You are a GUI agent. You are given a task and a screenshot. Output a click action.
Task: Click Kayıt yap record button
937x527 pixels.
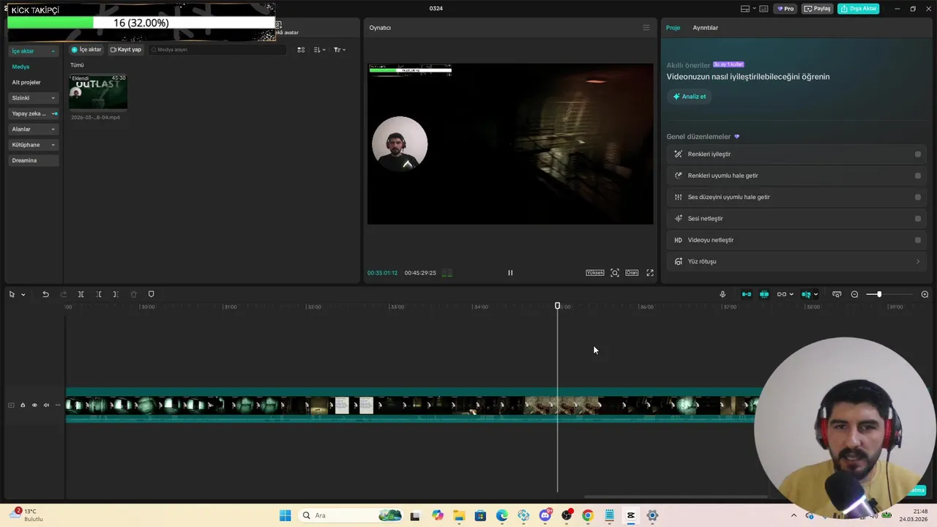pyautogui.click(x=126, y=50)
